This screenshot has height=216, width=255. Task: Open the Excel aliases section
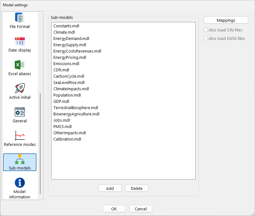[20, 65]
